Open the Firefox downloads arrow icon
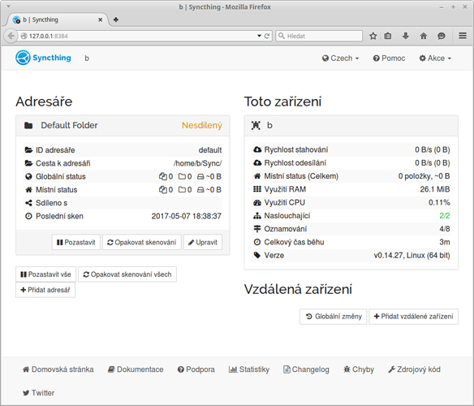Image resolution: width=474 pixels, height=406 pixels. point(406,36)
